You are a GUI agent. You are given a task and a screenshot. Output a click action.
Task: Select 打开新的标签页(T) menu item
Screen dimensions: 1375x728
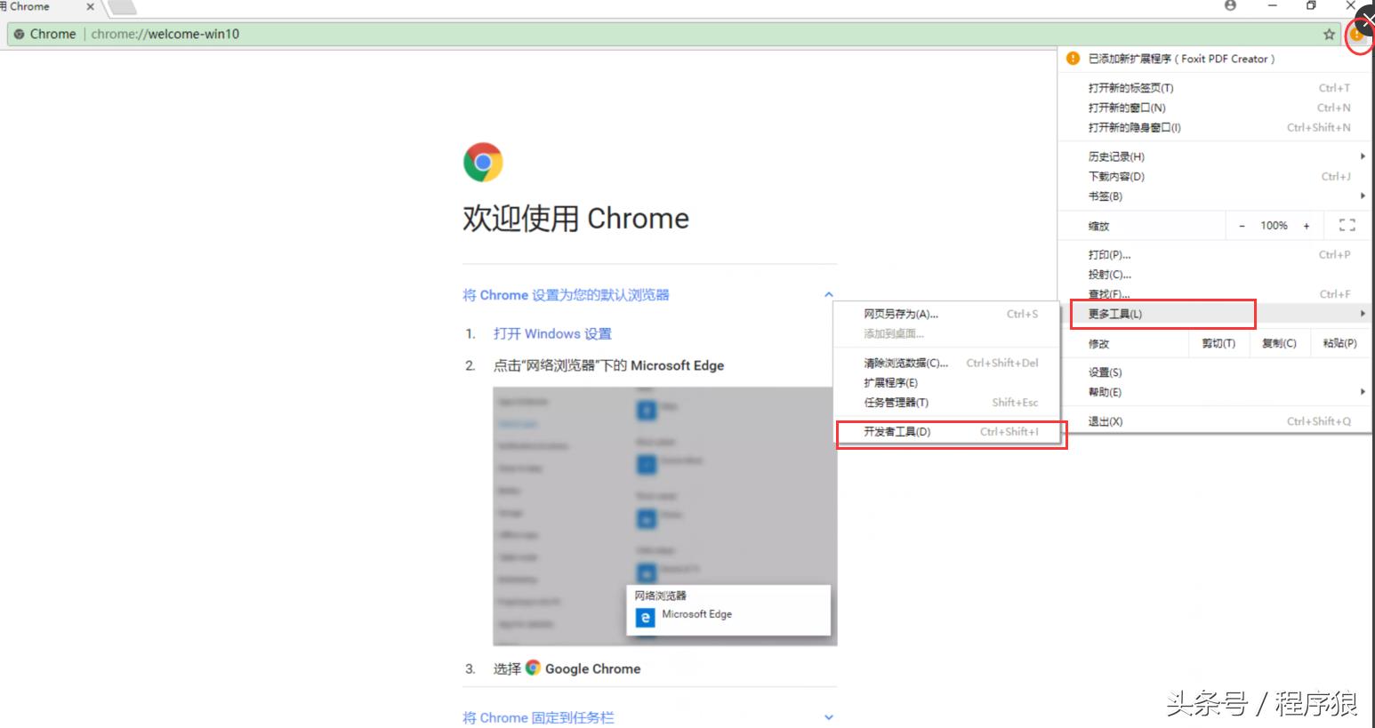1215,88
